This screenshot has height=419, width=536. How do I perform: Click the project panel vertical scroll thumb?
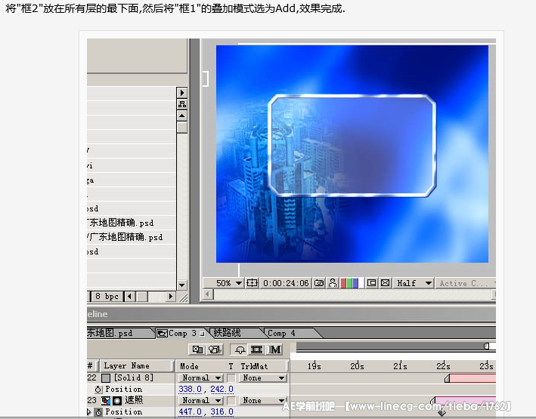tap(182, 128)
